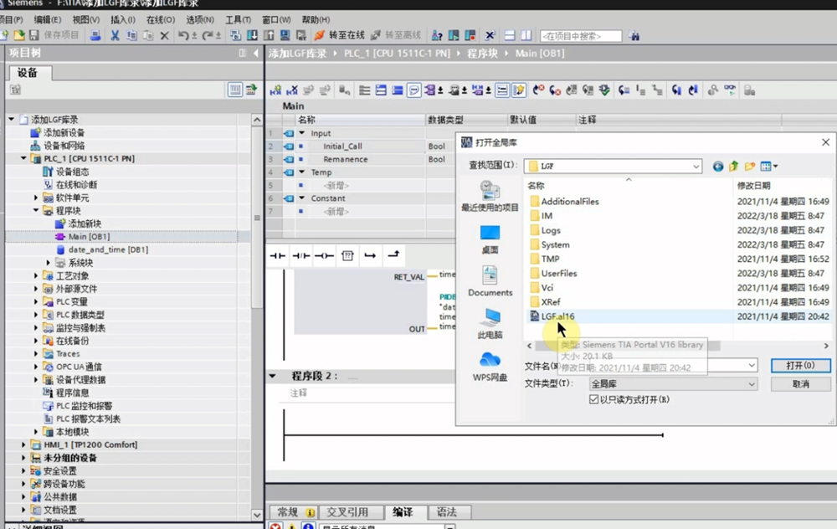The image size is (837, 529).
Task: Click the create new folder icon in dialog
Action: (750, 167)
